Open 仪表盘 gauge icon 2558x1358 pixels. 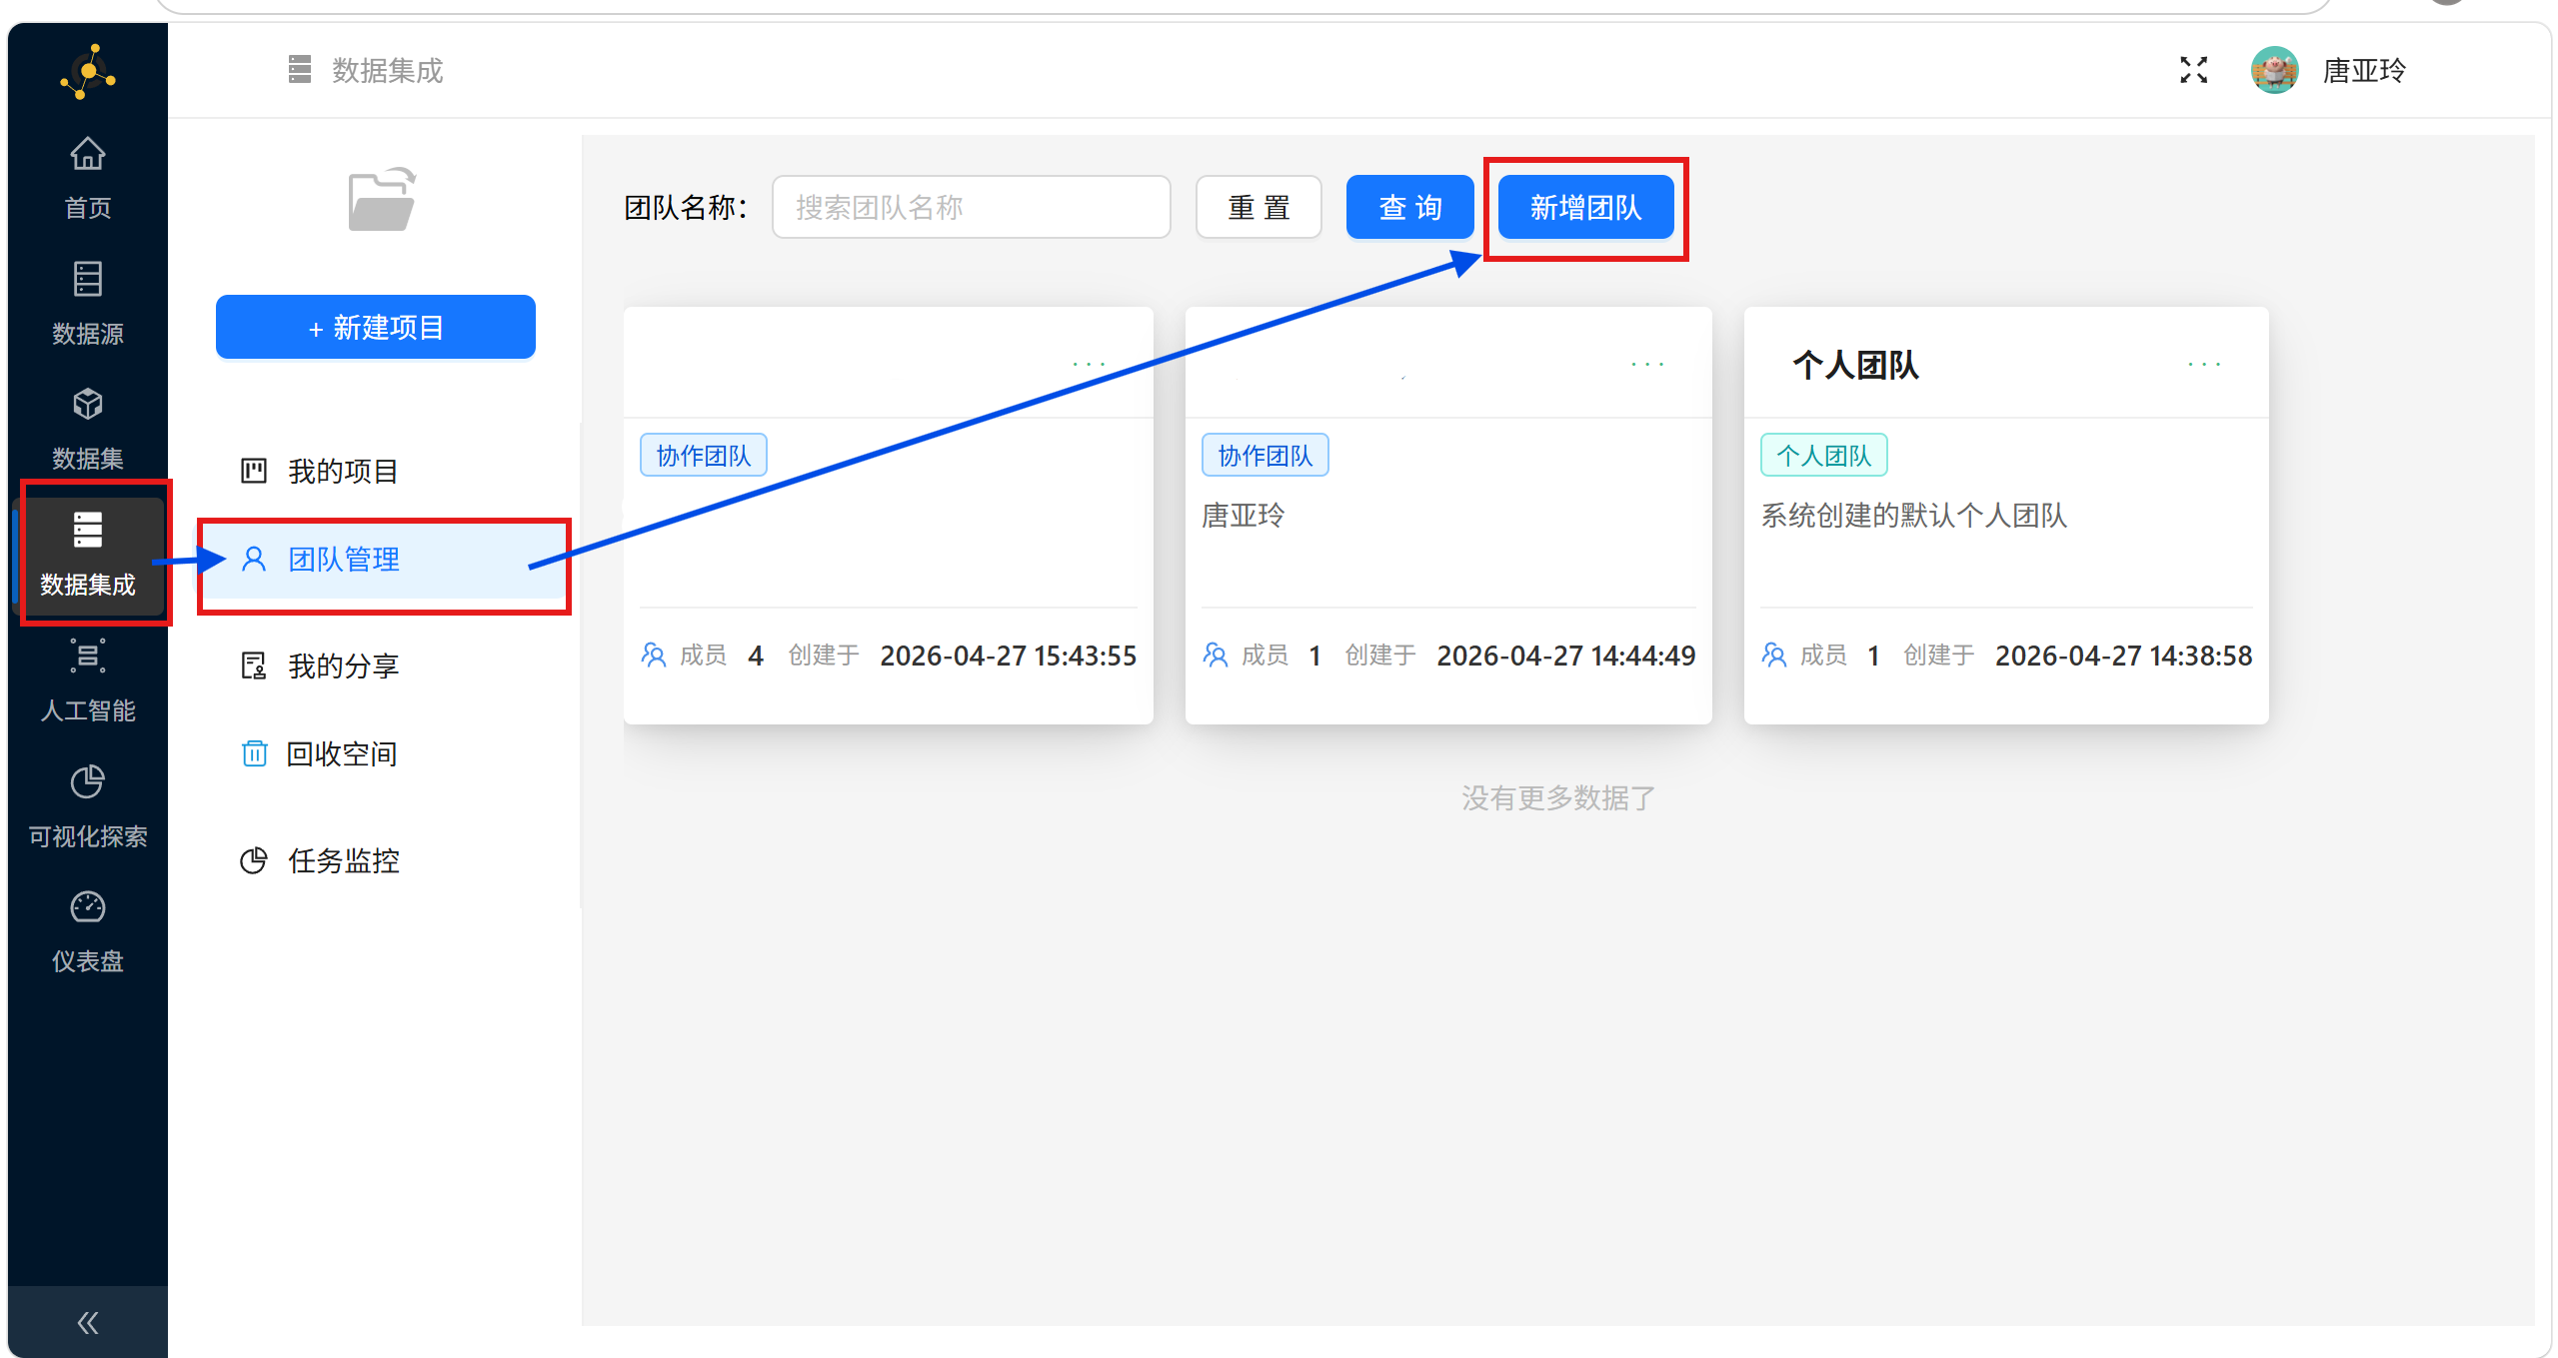[x=88, y=907]
